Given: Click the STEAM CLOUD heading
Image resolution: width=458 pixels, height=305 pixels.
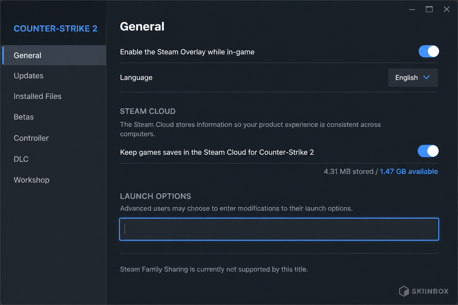Looking at the screenshot, I should [x=148, y=111].
